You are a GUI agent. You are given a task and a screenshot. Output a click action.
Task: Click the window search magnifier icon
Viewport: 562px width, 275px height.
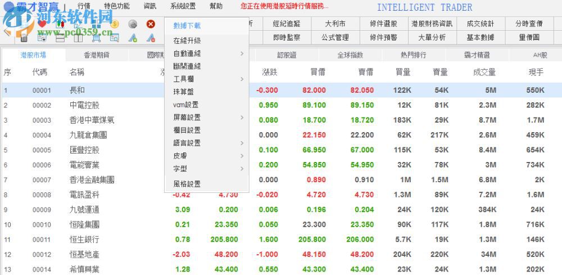(x=114, y=38)
